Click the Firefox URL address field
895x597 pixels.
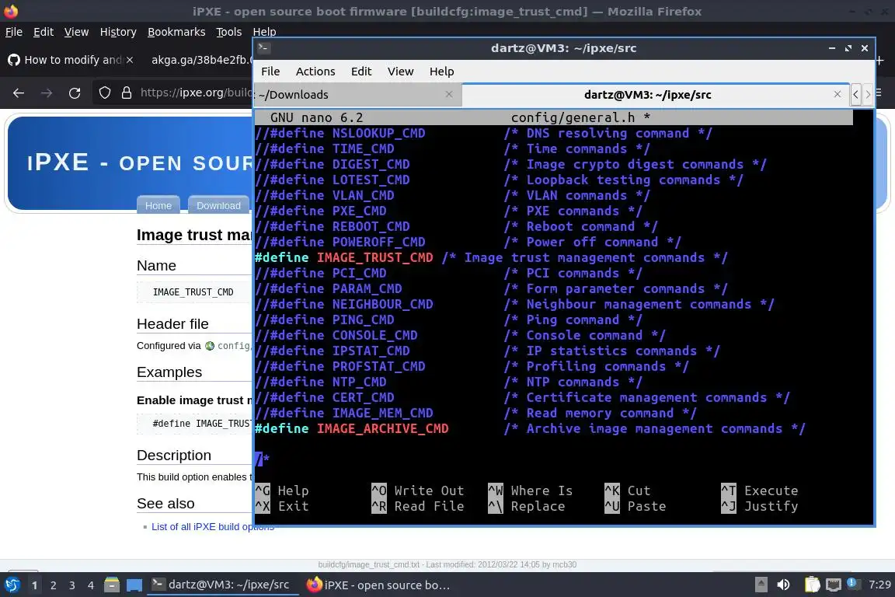tap(196, 93)
